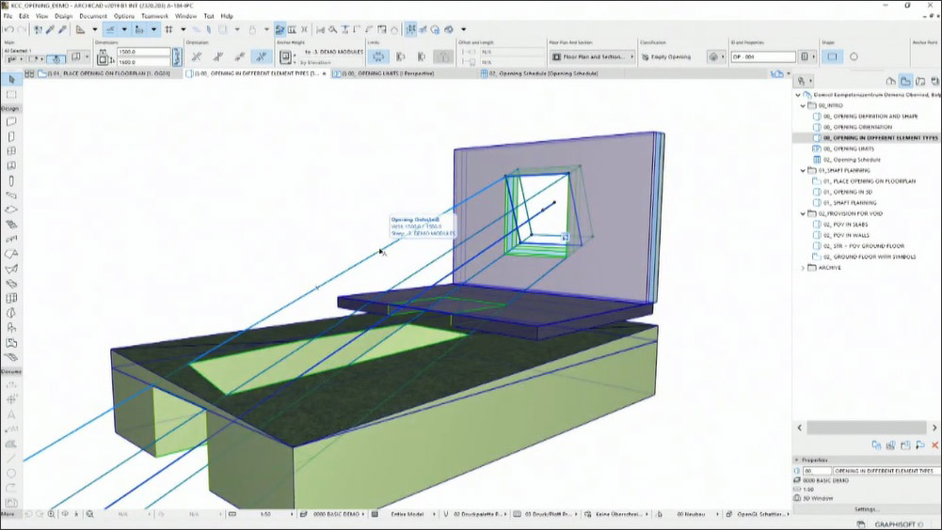Viewport: 942px width, 530px height.
Task: Select the Wall tool in toolbox
Action: coord(11,122)
